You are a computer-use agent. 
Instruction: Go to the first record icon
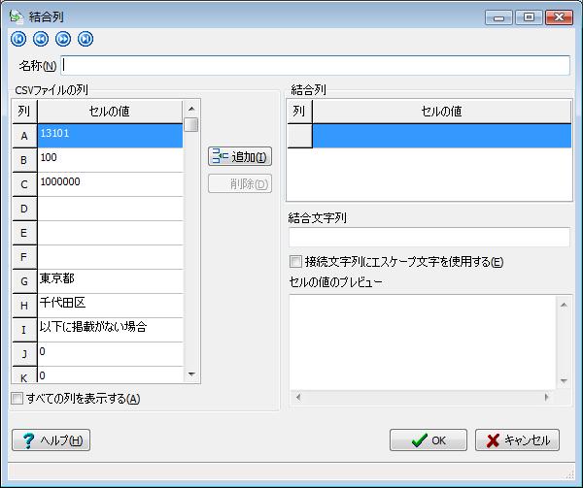tap(18, 39)
